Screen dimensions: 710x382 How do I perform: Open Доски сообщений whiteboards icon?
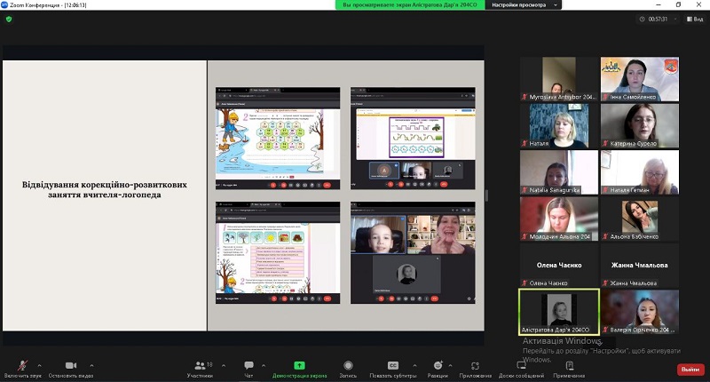point(521,367)
